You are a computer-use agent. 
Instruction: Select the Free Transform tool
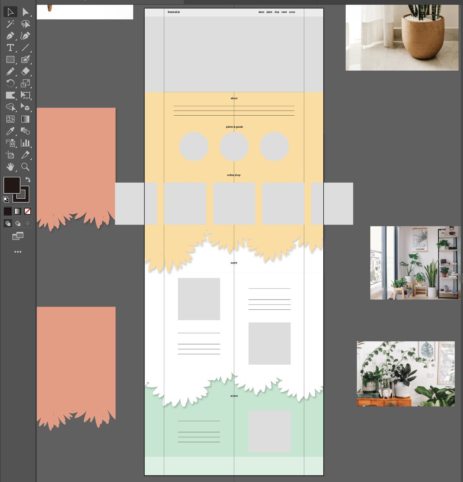(25, 95)
